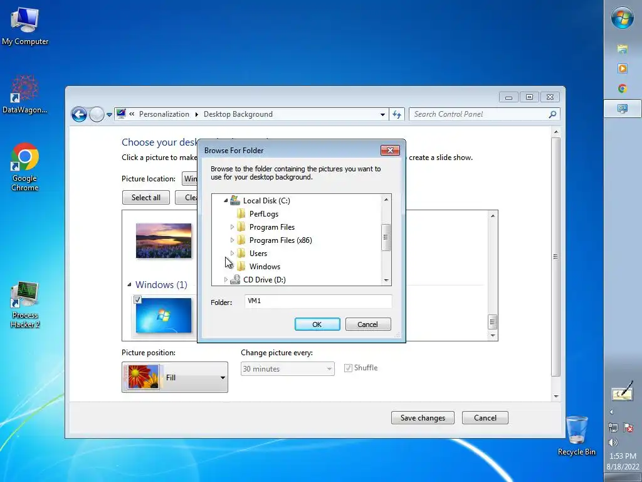Click the folder tree scrollbar thumb
Image resolution: width=642 pixels, height=482 pixels.
(x=386, y=237)
